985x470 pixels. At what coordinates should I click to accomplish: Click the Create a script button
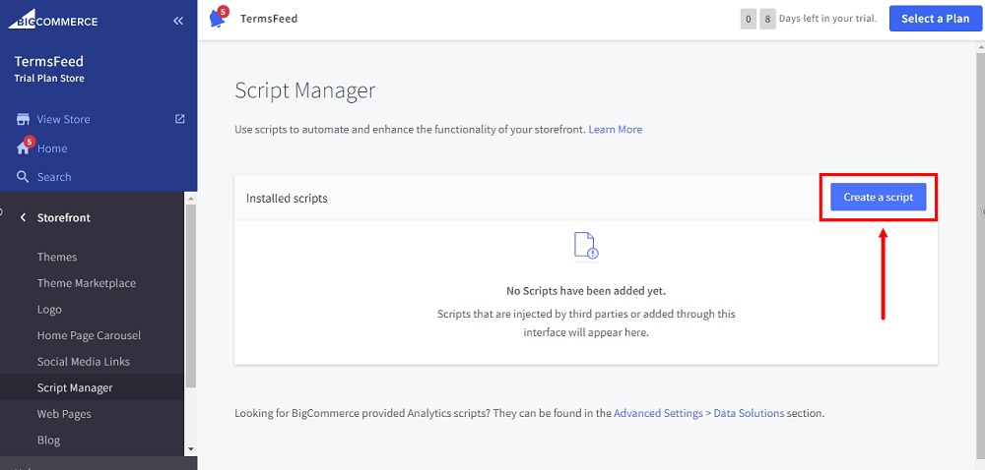pos(879,197)
